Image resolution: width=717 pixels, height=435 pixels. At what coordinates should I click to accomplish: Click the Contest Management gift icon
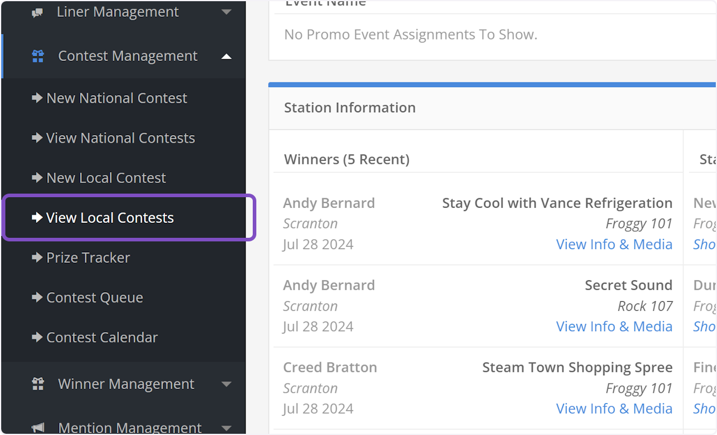(x=38, y=55)
